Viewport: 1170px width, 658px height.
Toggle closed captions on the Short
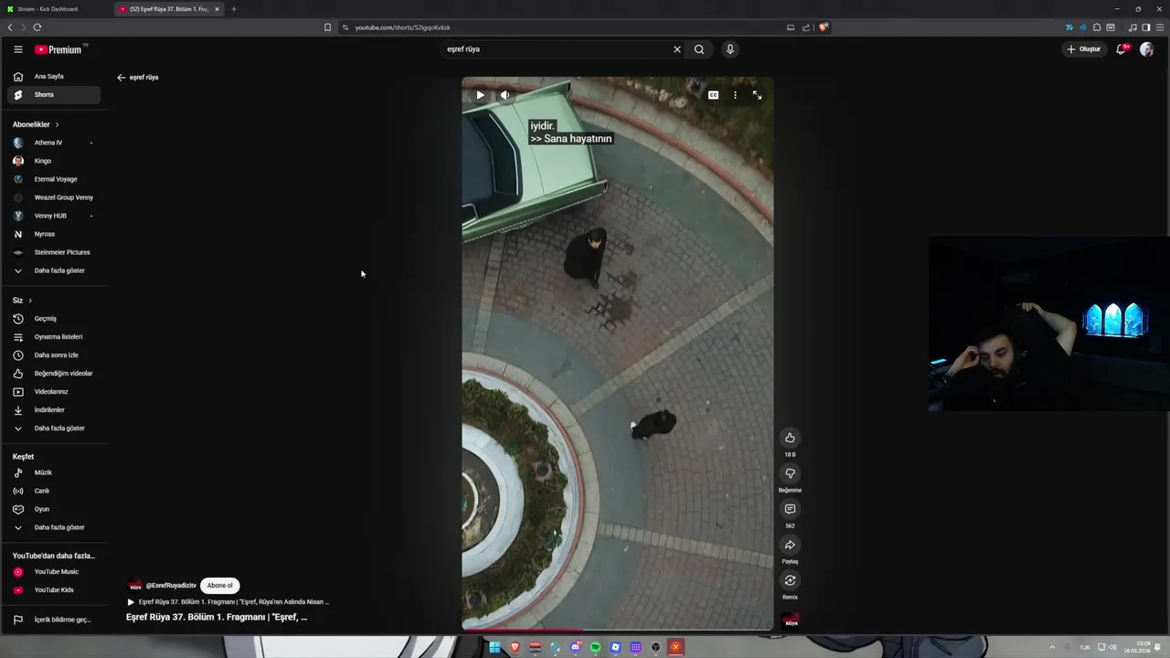click(713, 95)
